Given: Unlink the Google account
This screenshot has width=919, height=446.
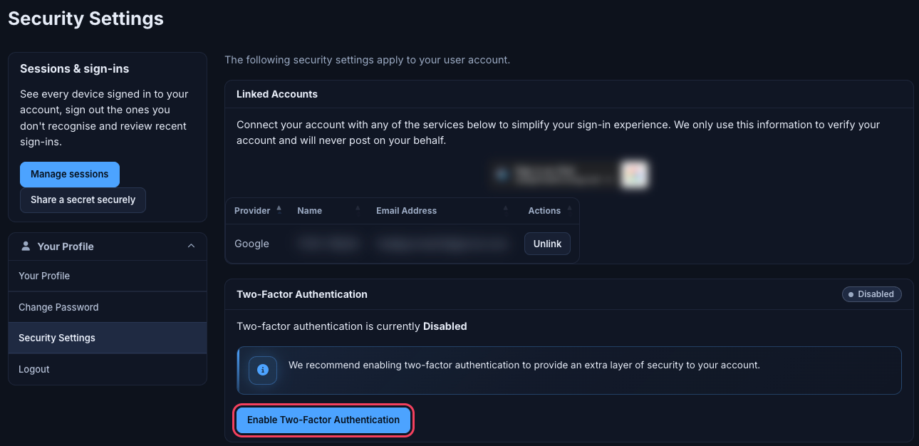Looking at the screenshot, I should 547,244.
